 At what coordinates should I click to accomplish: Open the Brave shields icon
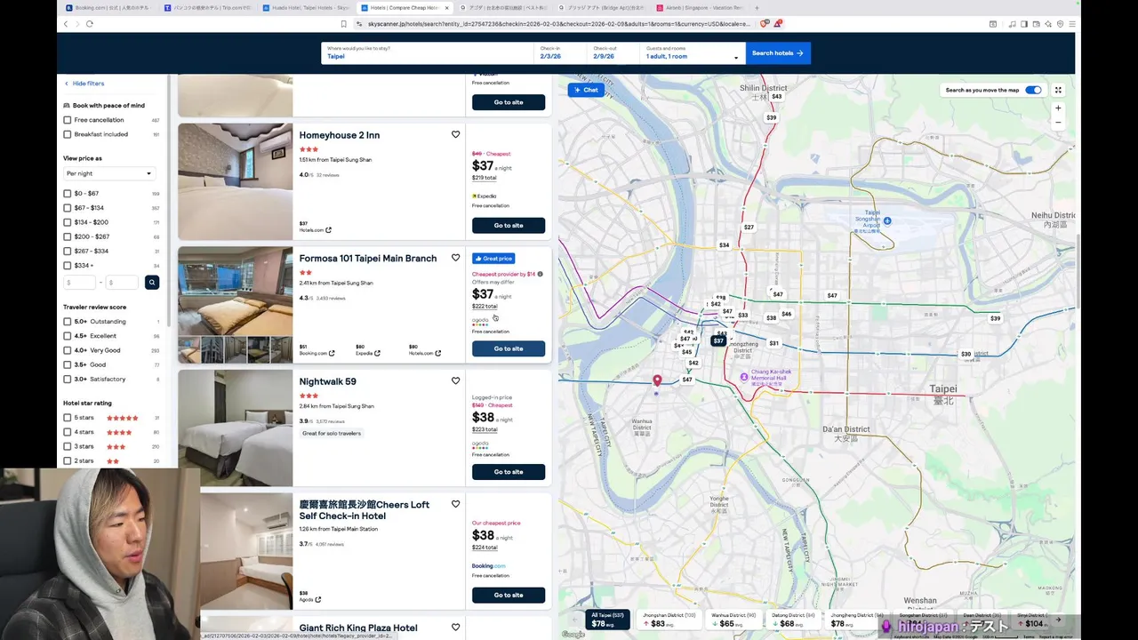765,24
